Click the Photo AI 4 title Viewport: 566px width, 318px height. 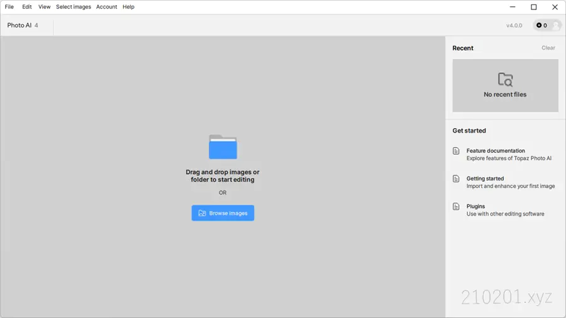23,25
